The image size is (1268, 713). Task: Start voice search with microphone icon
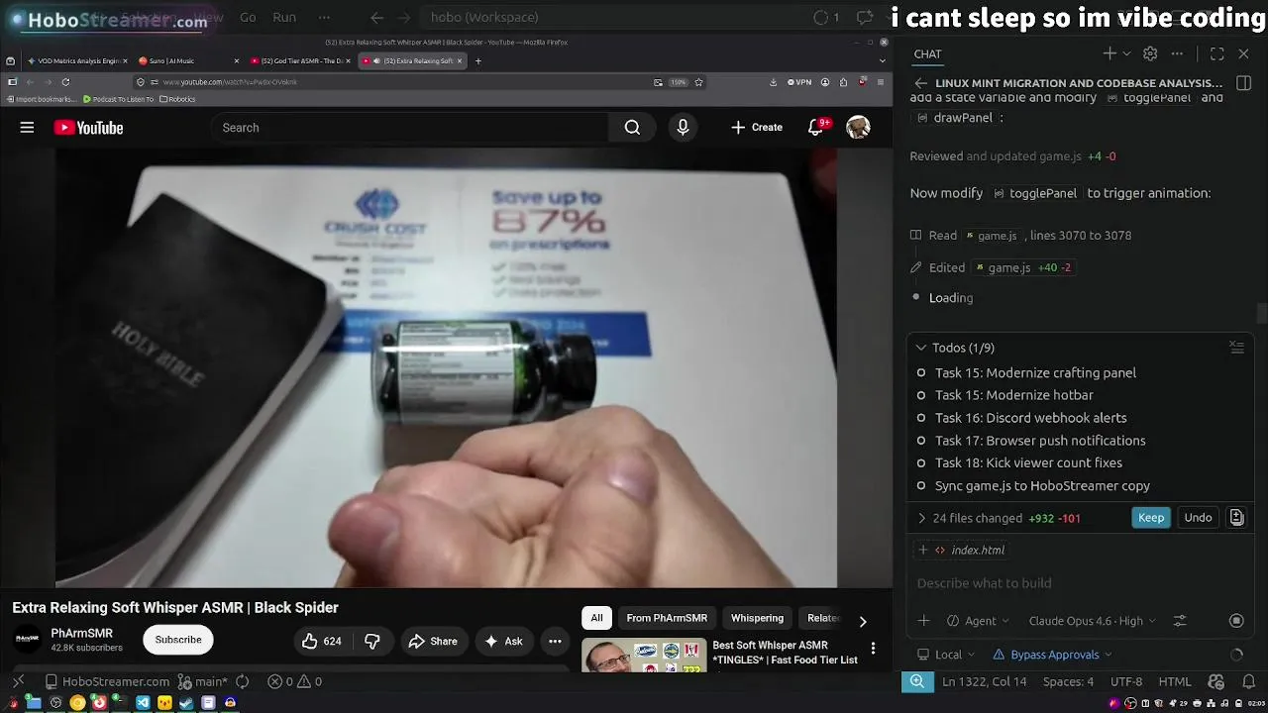click(683, 128)
